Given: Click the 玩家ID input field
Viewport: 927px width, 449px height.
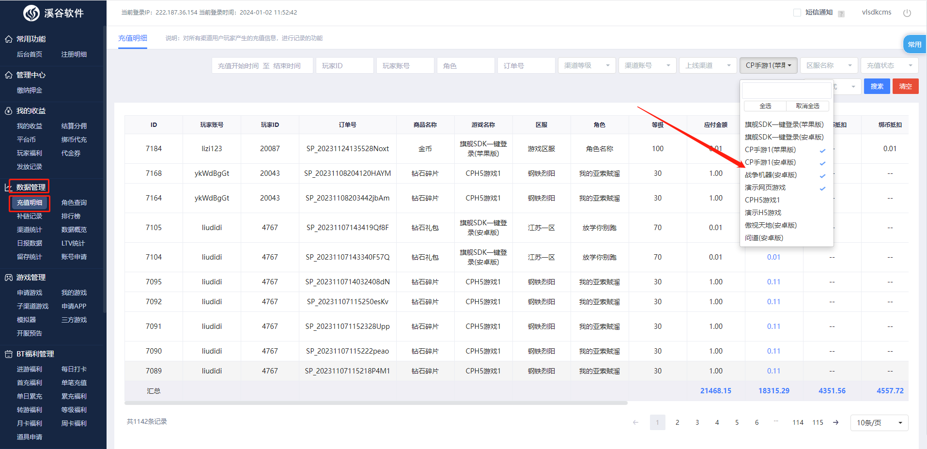Looking at the screenshot, I should click(x=345, y=65).
